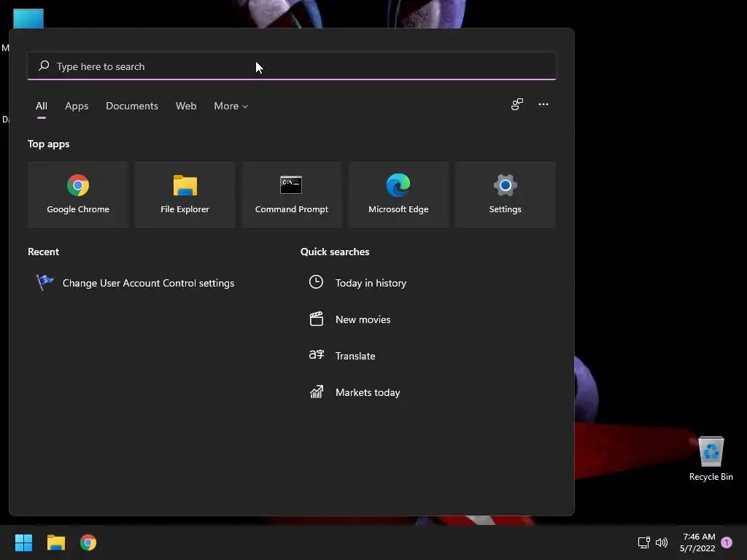Screen dimensions: 747x560
Task: Click the search account feedback icon
Action: (x=517, y=104)
